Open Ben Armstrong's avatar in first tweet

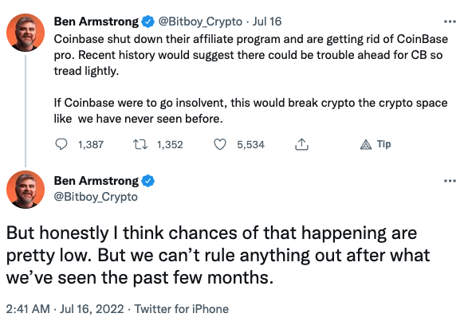(26, 33)
